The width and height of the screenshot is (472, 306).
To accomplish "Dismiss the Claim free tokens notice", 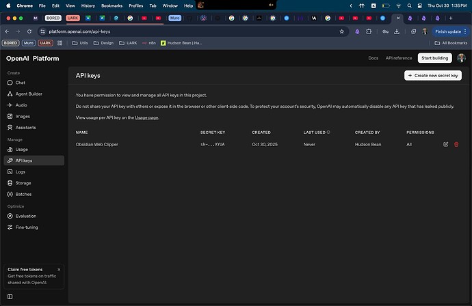I will click(59, 270).
